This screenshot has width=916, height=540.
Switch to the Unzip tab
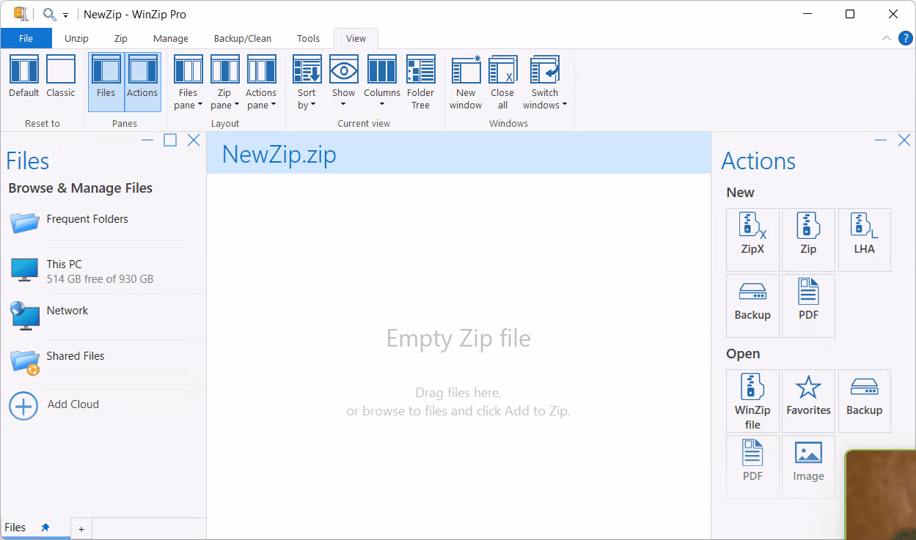pos(76,38)
